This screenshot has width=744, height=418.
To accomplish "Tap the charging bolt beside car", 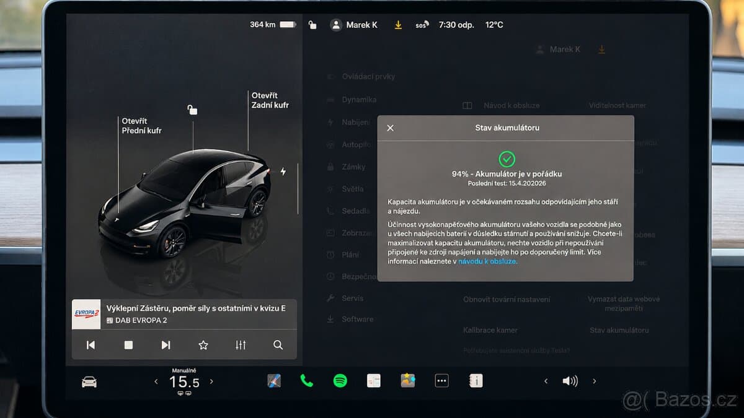I will point(283,172).
